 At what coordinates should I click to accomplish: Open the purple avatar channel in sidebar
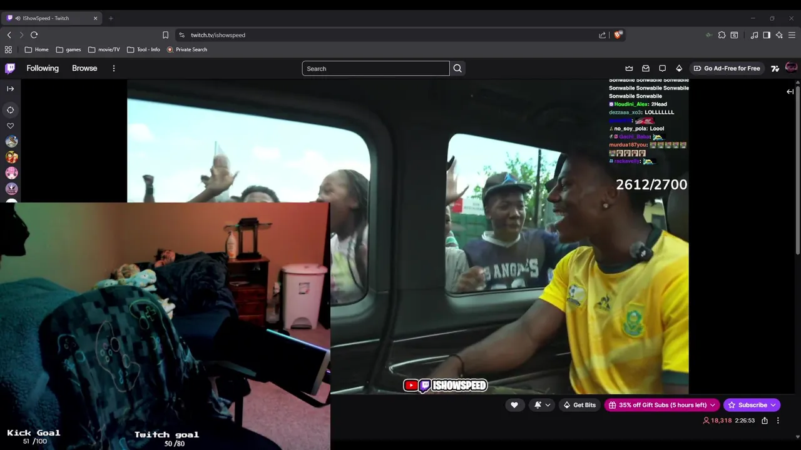11,189
